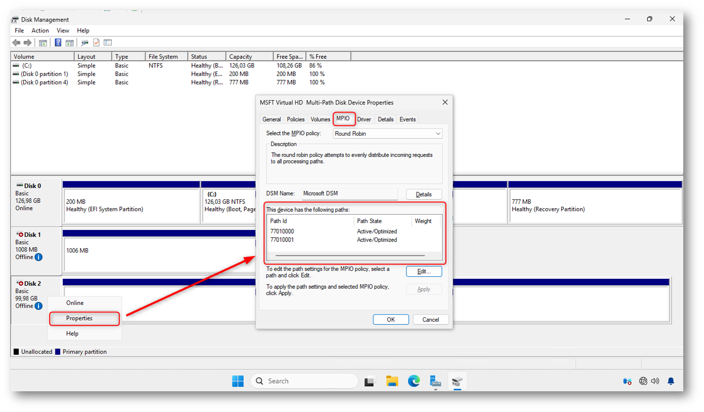
Task: Click the drive icon beside Disk 0 partition 4
Action: click(16, 82)
